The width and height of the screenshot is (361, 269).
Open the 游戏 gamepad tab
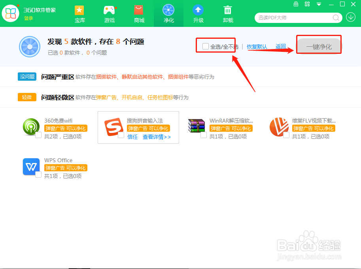(110, 14)
